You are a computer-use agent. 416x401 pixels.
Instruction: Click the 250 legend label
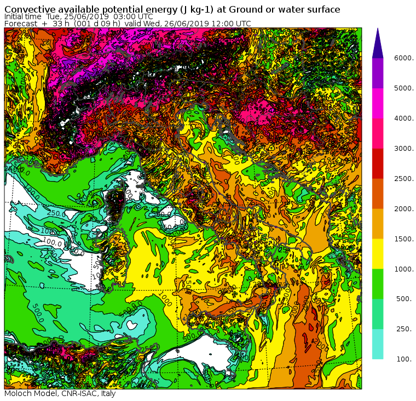(405, 329)
